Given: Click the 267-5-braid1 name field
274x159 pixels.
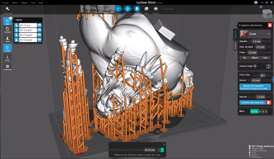Looking at the screenshot, I should (x=28, y=30).
